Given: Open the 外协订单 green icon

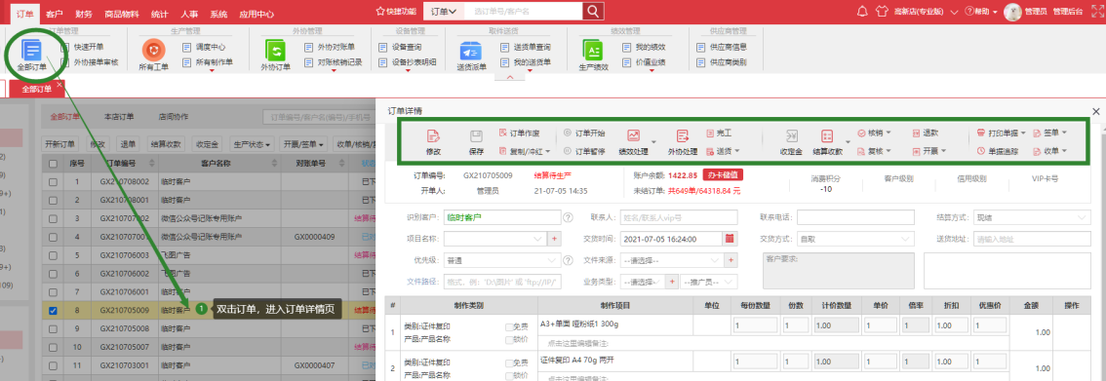Looking at the screenshot, I should (275, 50).
